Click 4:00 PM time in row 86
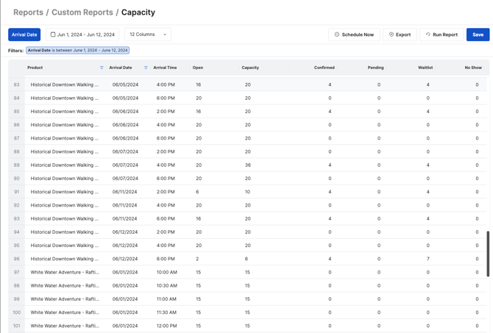Screen dimensions: 493x333 (x=166, y=125)
